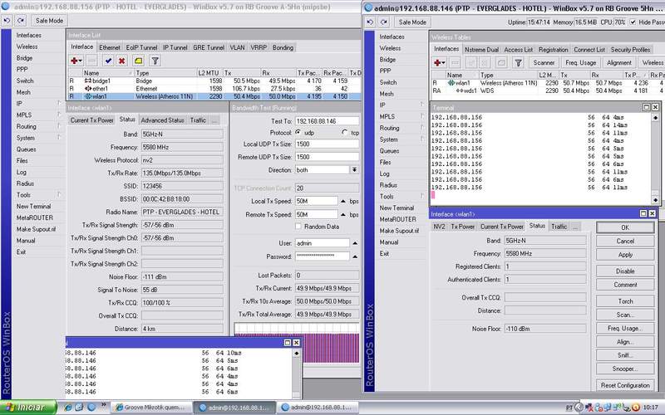Open the Security Profiles tab in Wireless Tables
The height and width of the screenshot is (415, 665).
pos(630,50)
